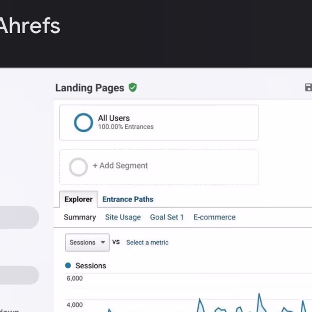The image size is (312, 312).
Task: Click + Add Segment
Action: 120,165
